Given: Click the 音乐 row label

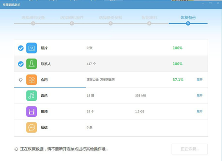Looking at the screenshot, I should pos(44,96).
